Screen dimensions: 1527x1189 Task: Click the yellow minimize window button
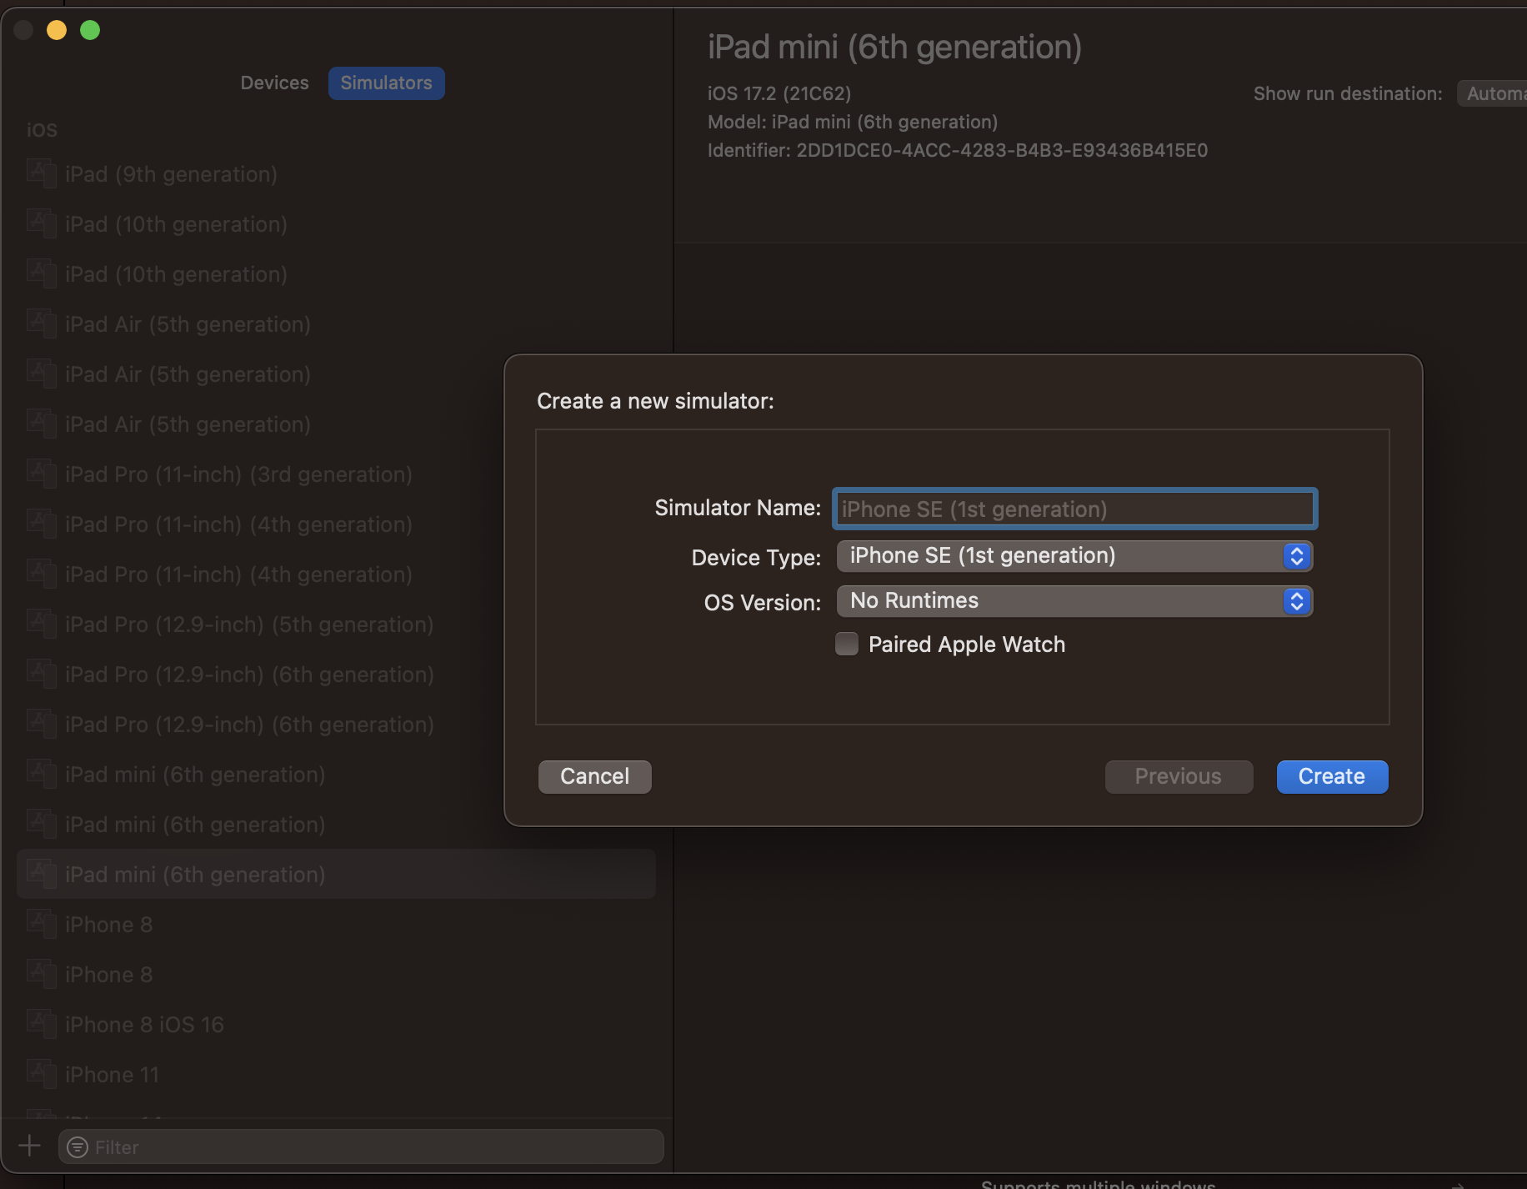point(57,30)
